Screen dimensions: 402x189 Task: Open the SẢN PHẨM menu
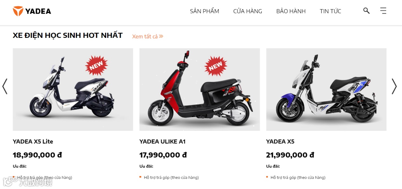pos(204,11)
